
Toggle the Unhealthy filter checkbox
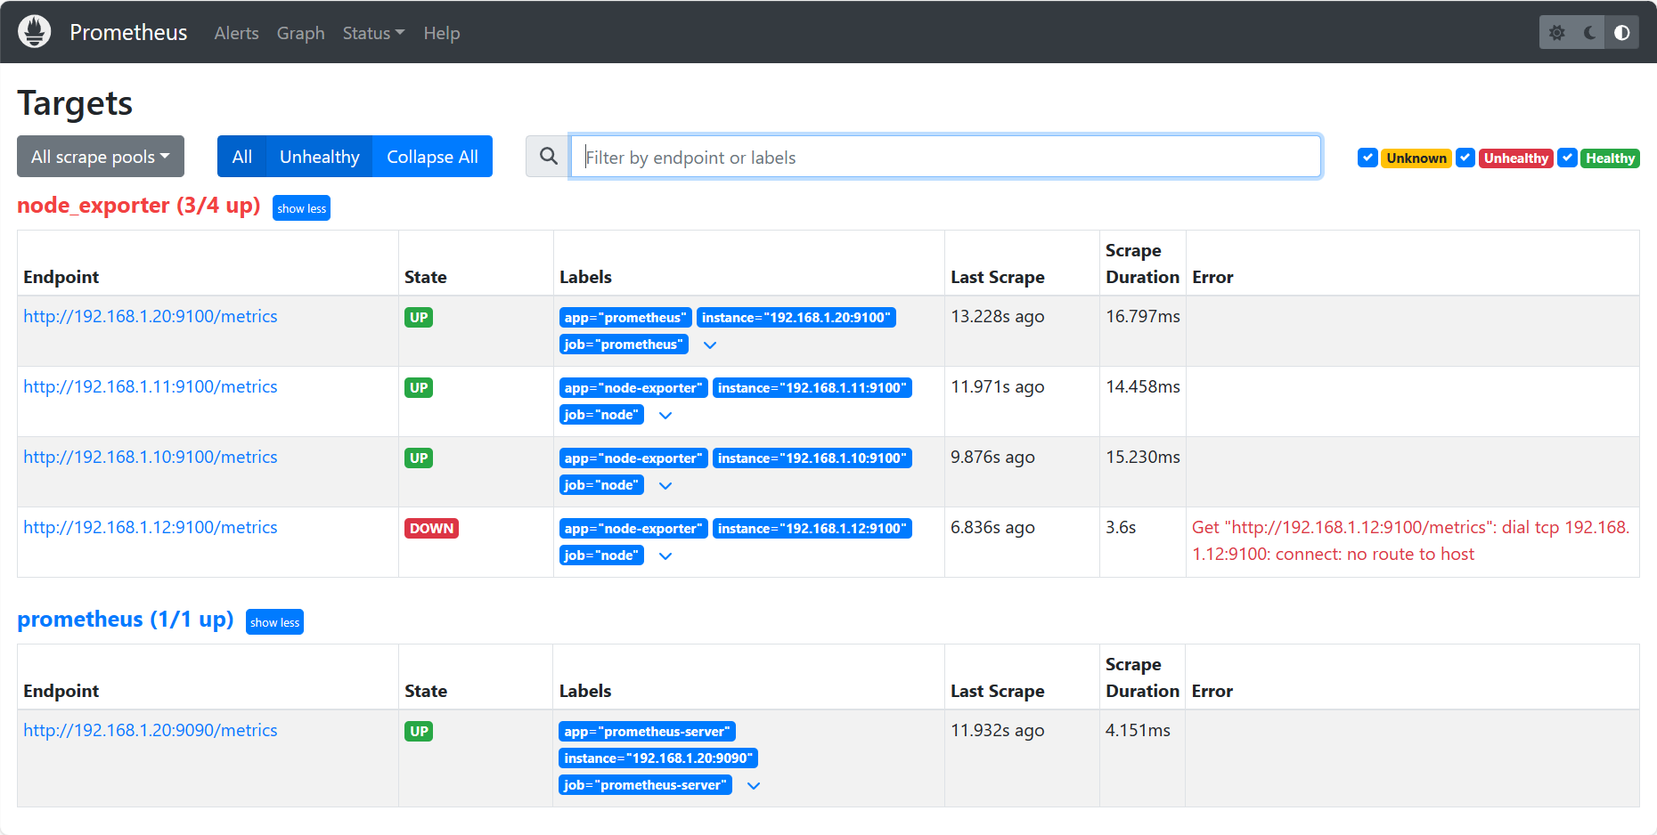1465,158
